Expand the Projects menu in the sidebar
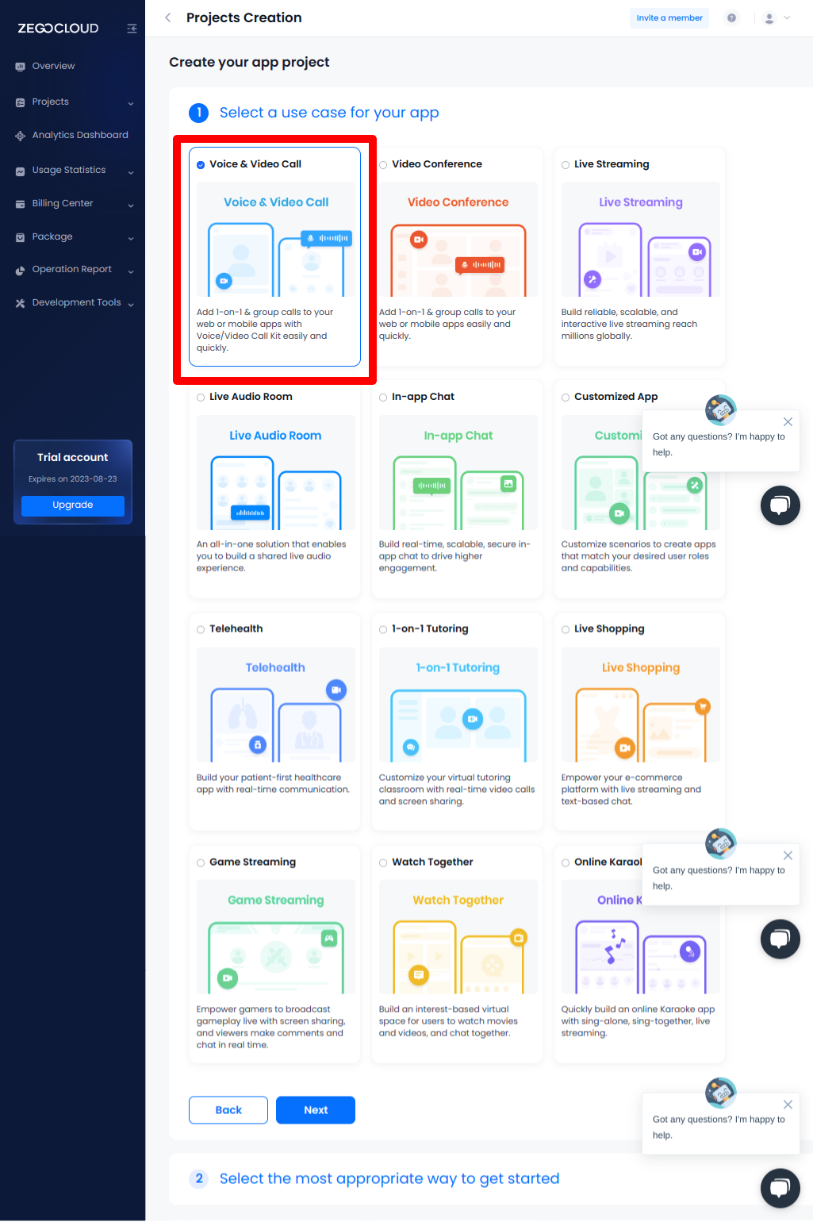 [51, 102]
